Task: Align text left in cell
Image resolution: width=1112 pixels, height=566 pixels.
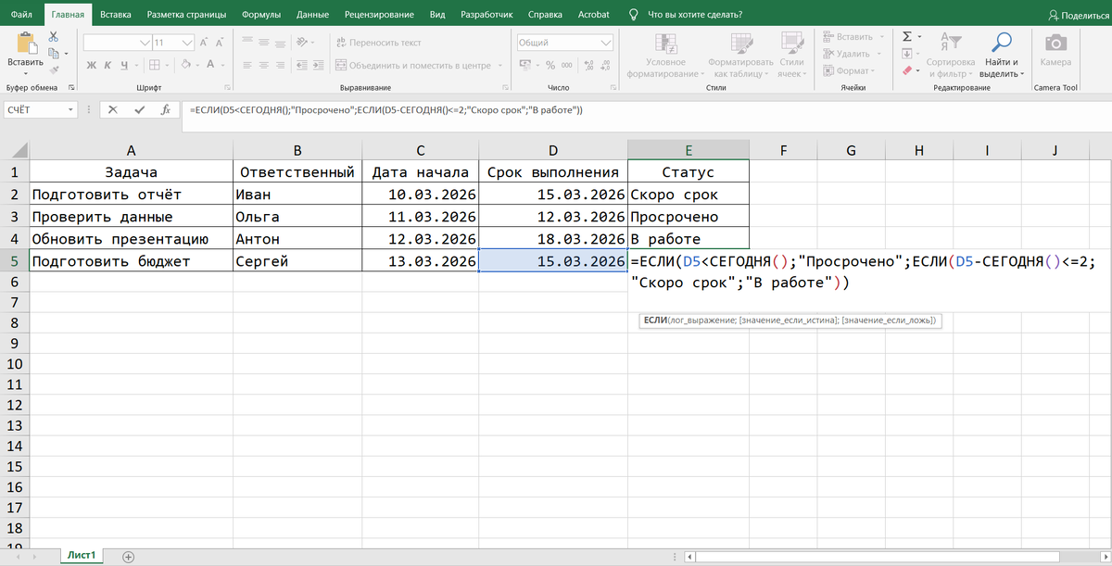Action: click(246, 65)
